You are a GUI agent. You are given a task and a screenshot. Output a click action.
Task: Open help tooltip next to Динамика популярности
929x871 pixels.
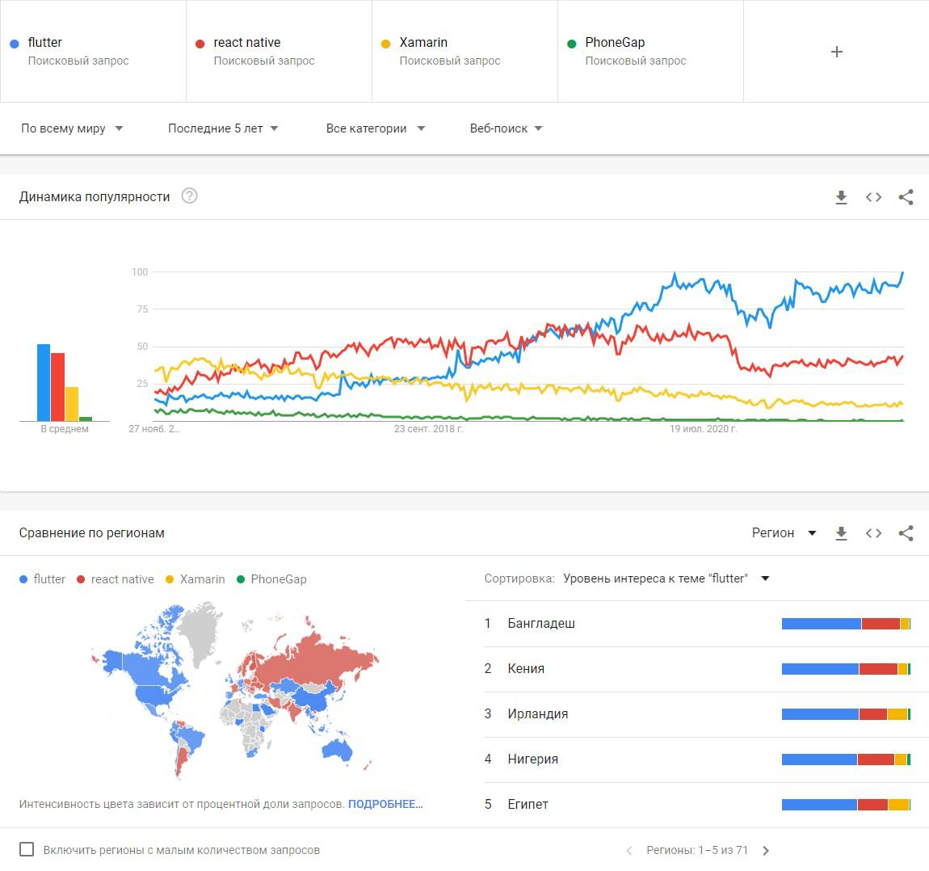point(190,196)
